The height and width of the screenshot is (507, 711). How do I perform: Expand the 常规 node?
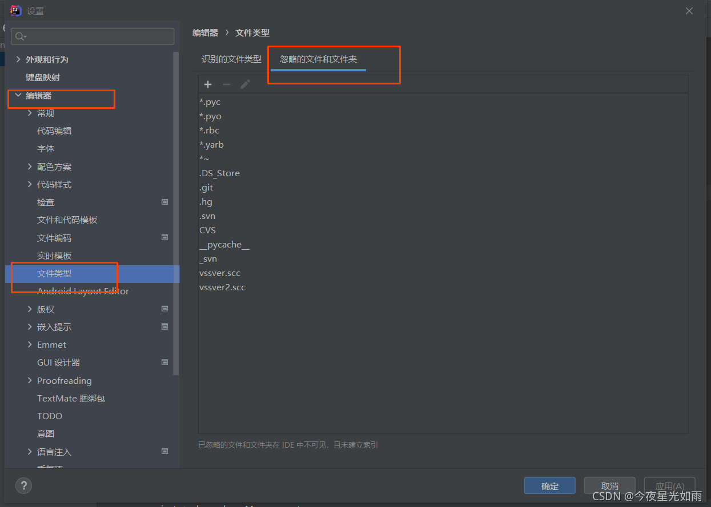tap(30, 113)
